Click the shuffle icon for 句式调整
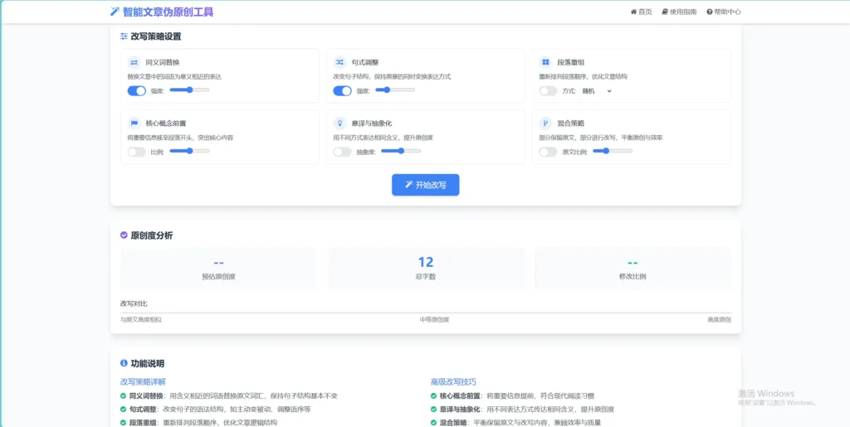Viewport: 850px width, 427px height. point(340,61)
